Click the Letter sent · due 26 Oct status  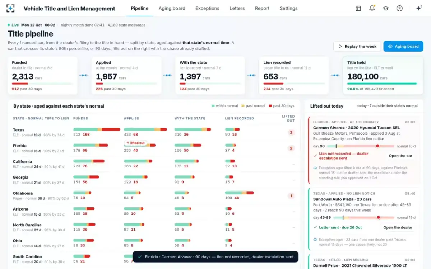pyautogui.click(x=340, y=227)
